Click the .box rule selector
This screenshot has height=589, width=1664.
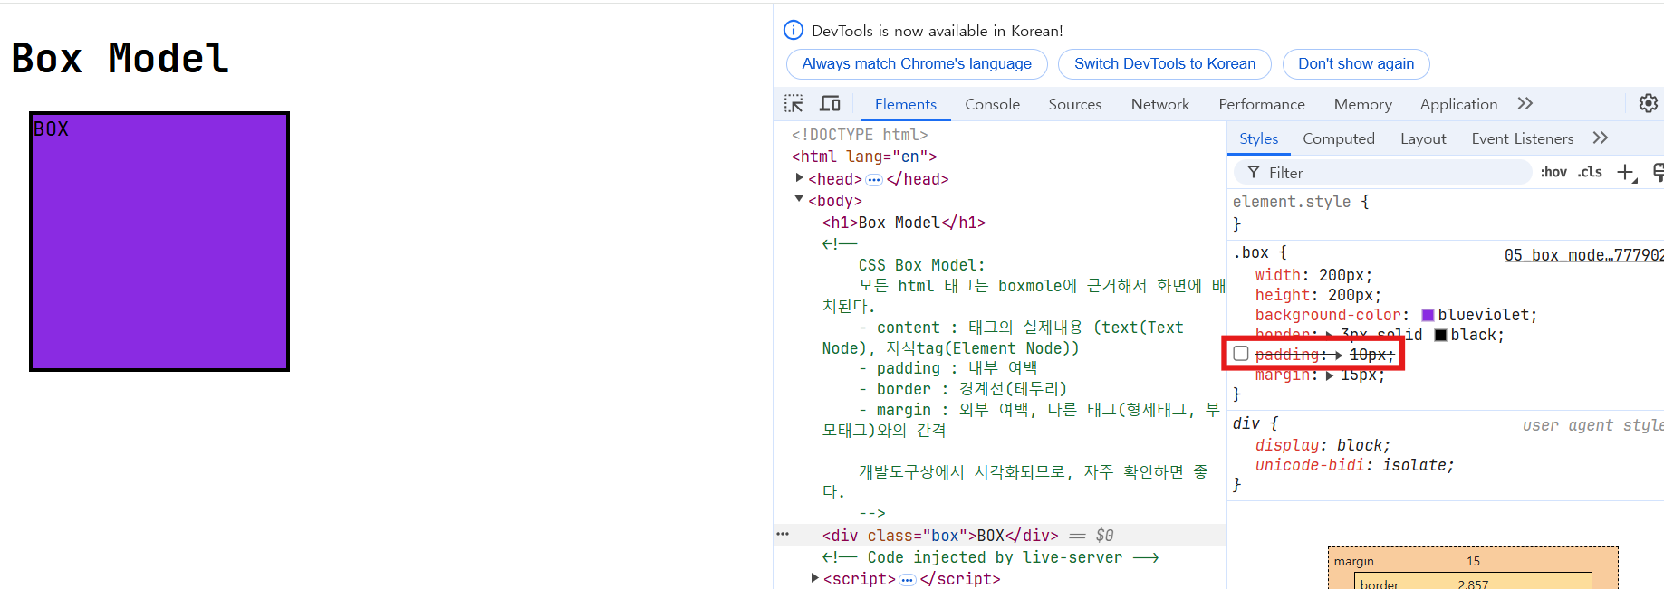point(1250,252)
